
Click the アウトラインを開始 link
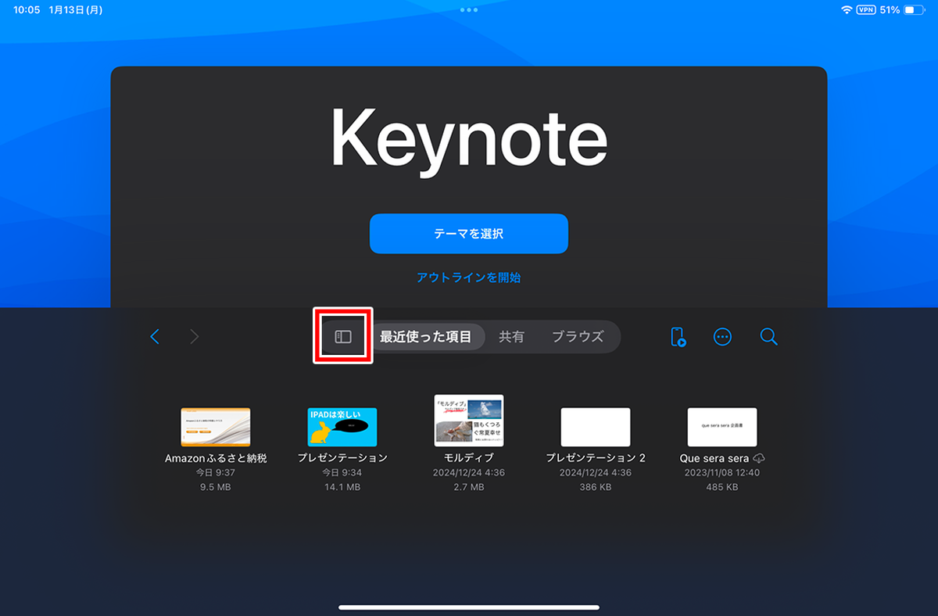(x=469, y=278)
